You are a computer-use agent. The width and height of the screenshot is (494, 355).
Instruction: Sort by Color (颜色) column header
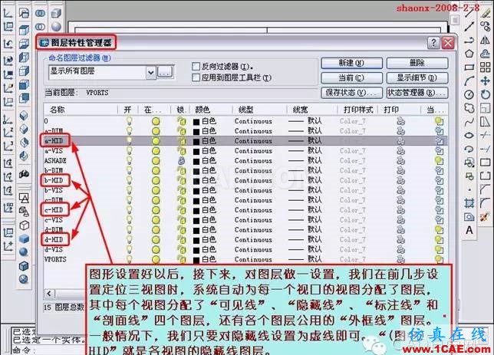[x=203, y=110]
